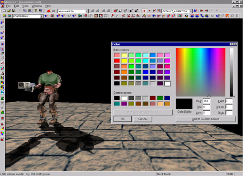Click the New document toolbar icon

(x=4, y=11)
